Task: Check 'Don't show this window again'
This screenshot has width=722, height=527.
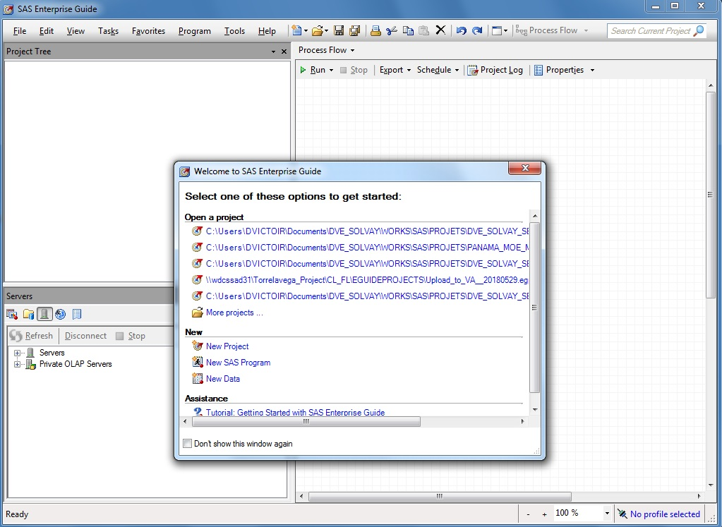Action: pos(188,444)
